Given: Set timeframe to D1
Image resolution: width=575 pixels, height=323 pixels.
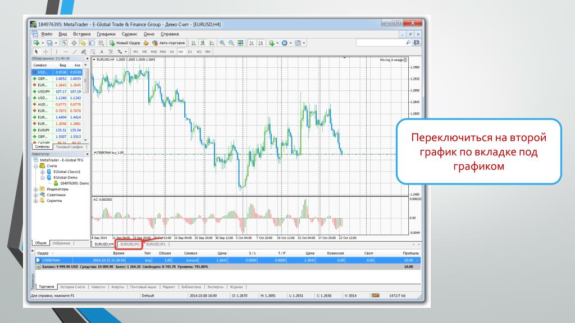Looking at the screenshot, I should click(x=190, y=52).
